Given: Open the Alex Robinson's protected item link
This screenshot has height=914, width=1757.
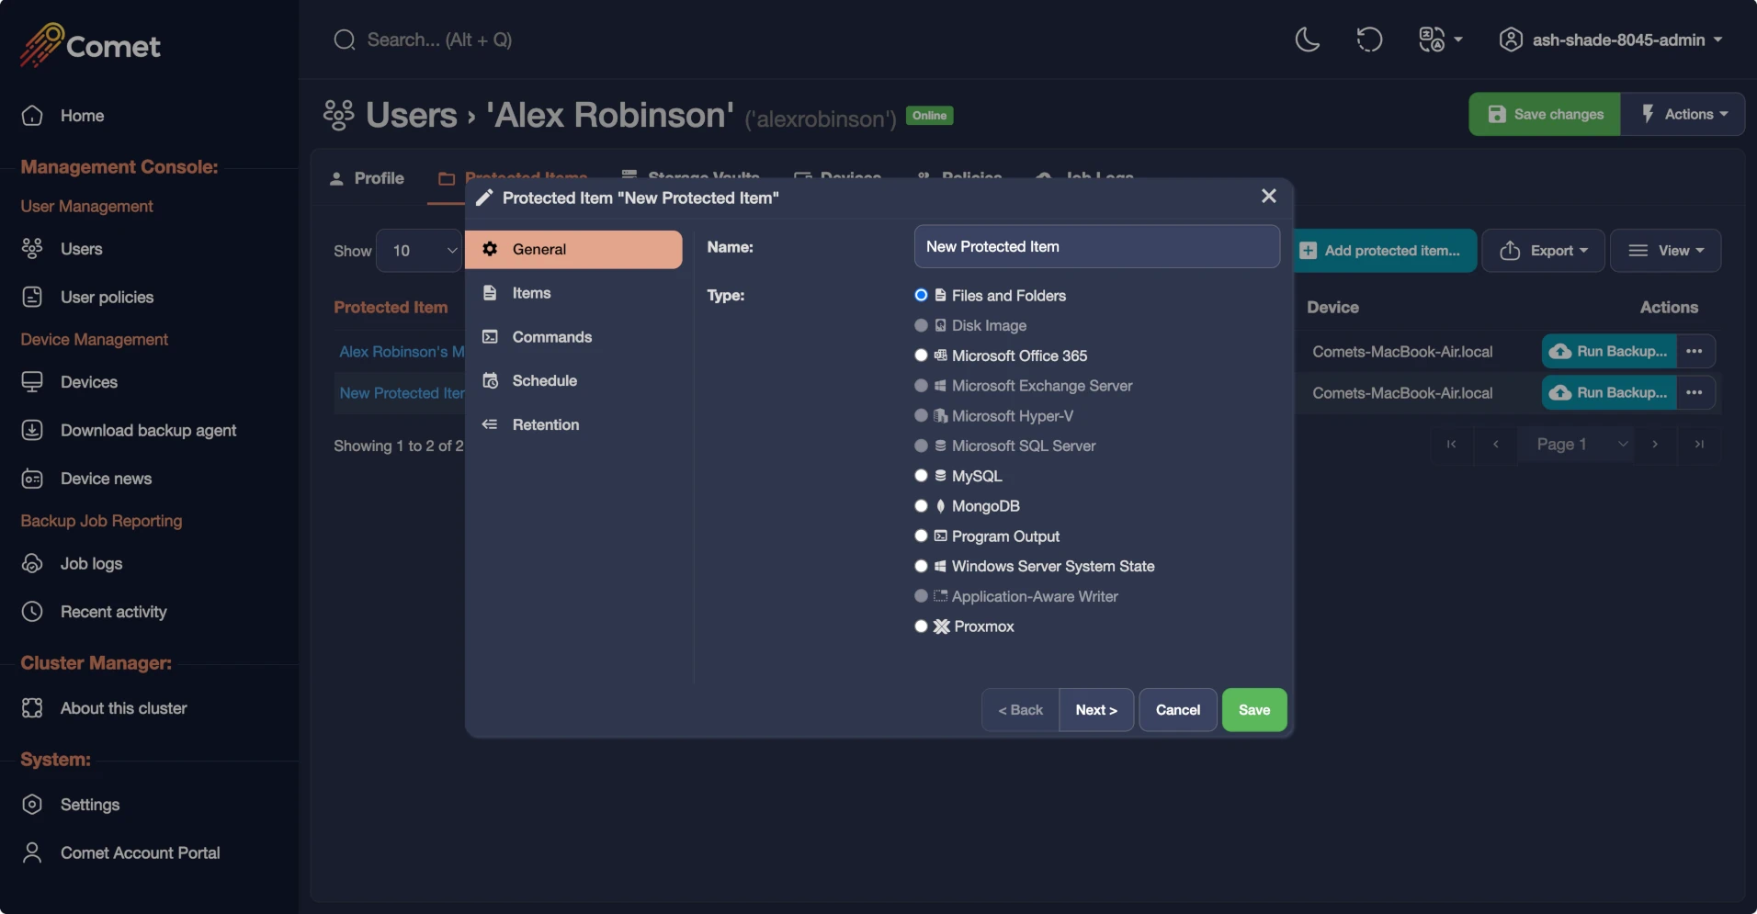Looking at the screenshot, I should pyautogui.click(x=401, y=351).
